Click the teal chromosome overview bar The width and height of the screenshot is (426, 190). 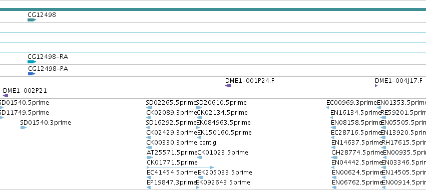coord(213,9)
